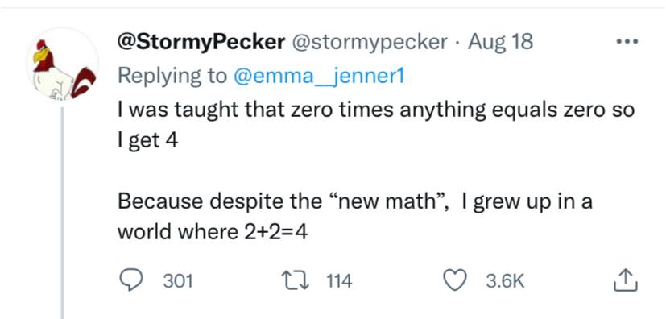Image resolution: width=666 pixels, height=319 pixels.
Task: Open @StormyPecker display name profile
Action: pyautogui.click(x=201, y=42)
